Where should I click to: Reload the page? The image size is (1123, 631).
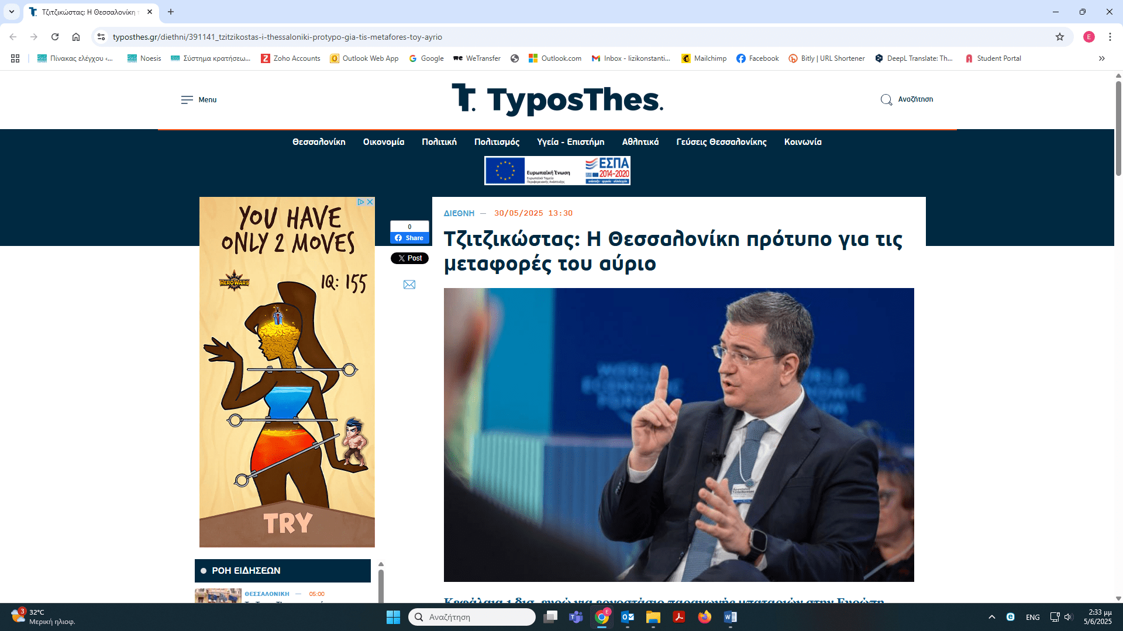point(55,37)
